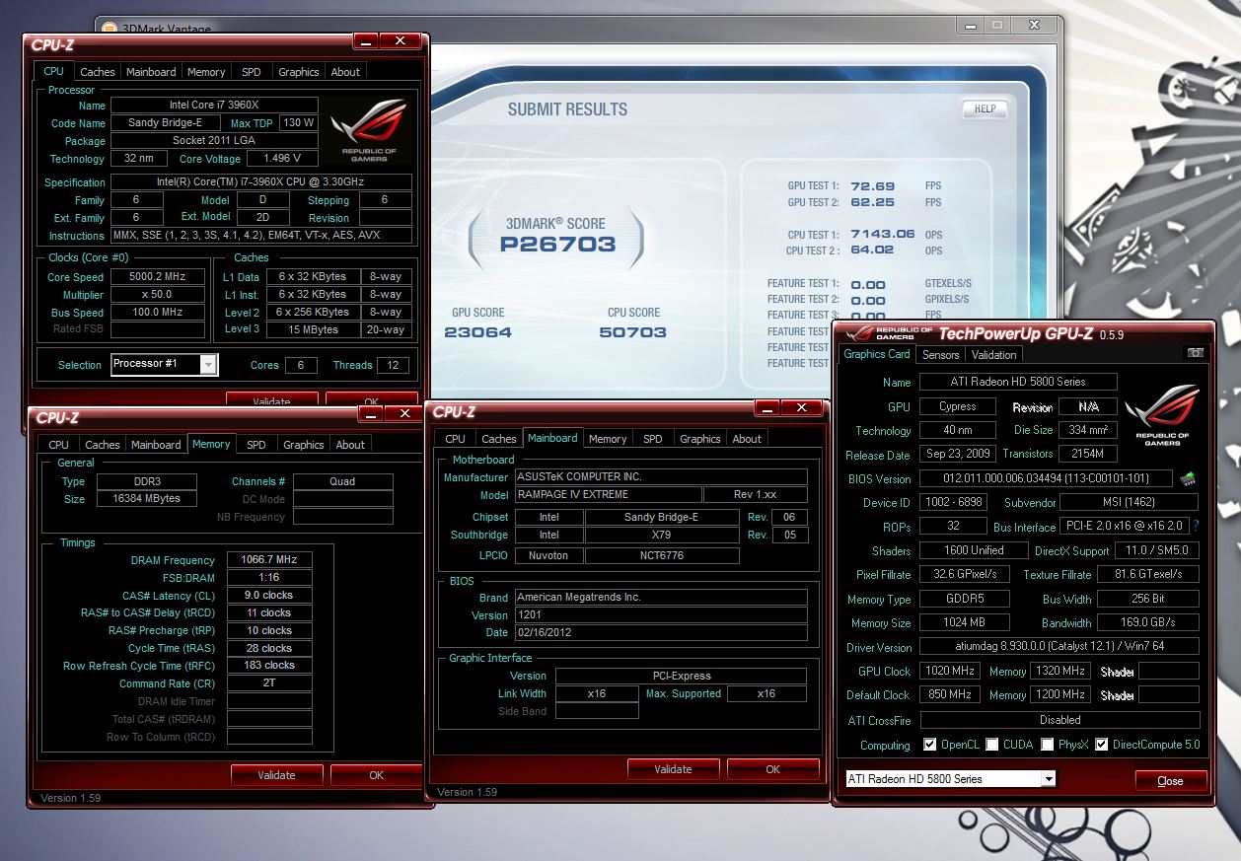Viewport: 1241px width, 861px height.
Task: Select Graphics tab in the CPU-Z Memory window
Action: [x=304, y=445]
